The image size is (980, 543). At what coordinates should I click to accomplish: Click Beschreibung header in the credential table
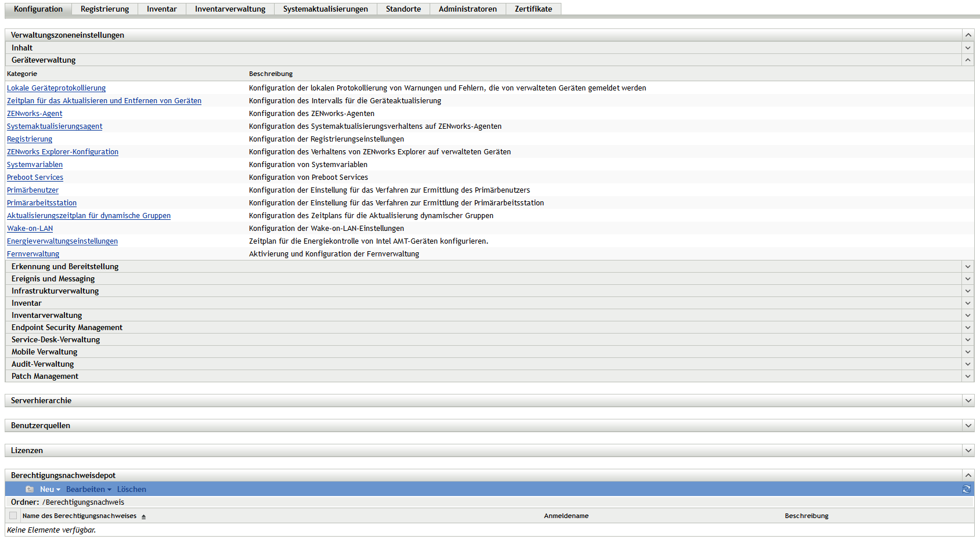806,516
